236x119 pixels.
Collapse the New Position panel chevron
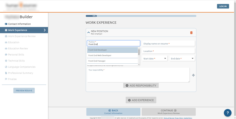89,32
